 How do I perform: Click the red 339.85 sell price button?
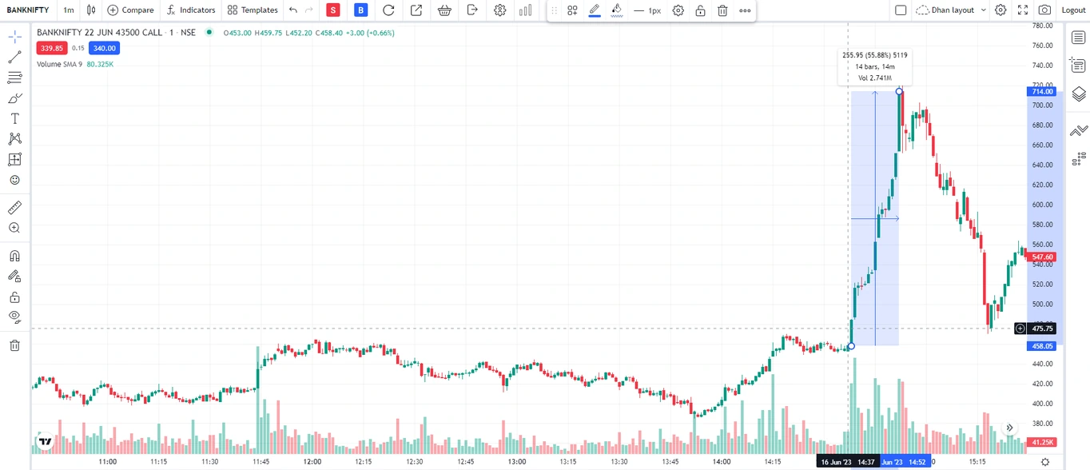tap(52, 48)
